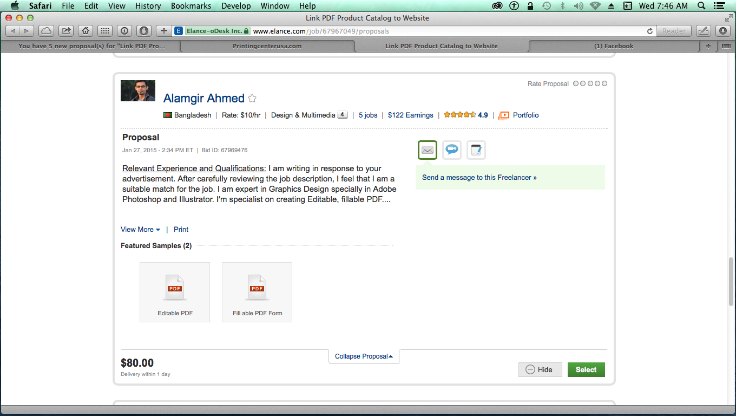
Task: Go back with Safari's back arrow
Action: (x=13, y=31)
